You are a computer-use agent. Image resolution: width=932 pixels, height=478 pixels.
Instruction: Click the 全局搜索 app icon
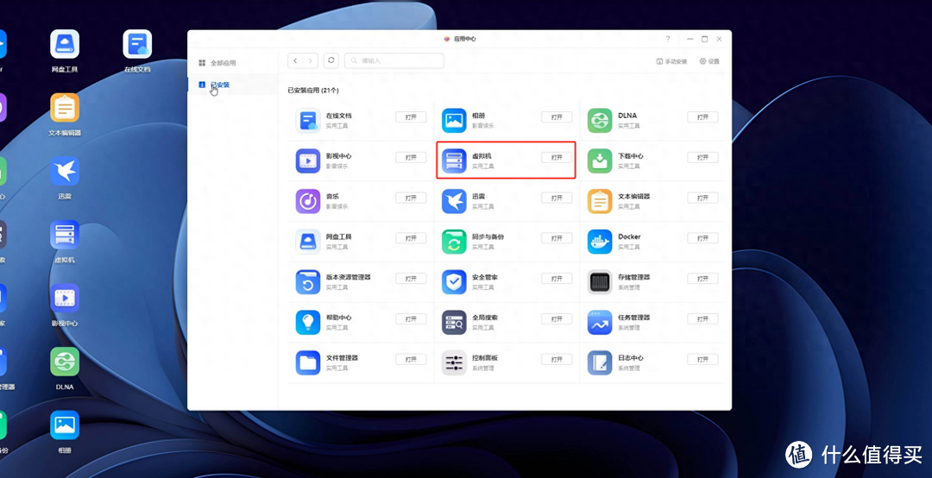(454, 322)
